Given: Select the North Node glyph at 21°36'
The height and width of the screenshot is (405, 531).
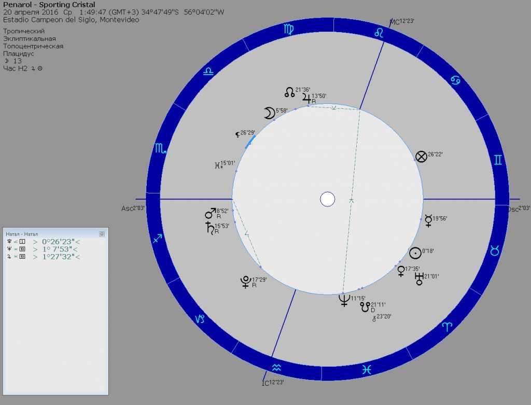Looking at the screenshot, I should 289,92.
